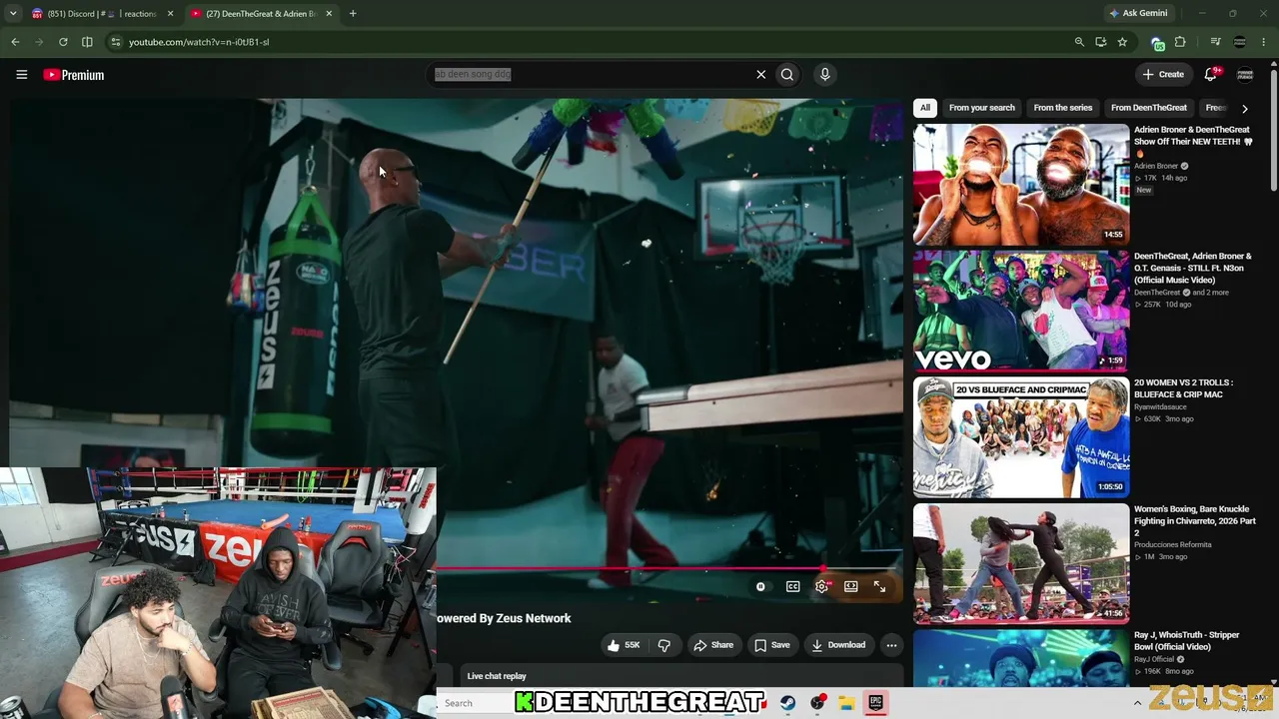Image resolution: width=1279 pixels, height=719 pixels.
Task: Switch to theater mode
Action: [x=850, y=586]
